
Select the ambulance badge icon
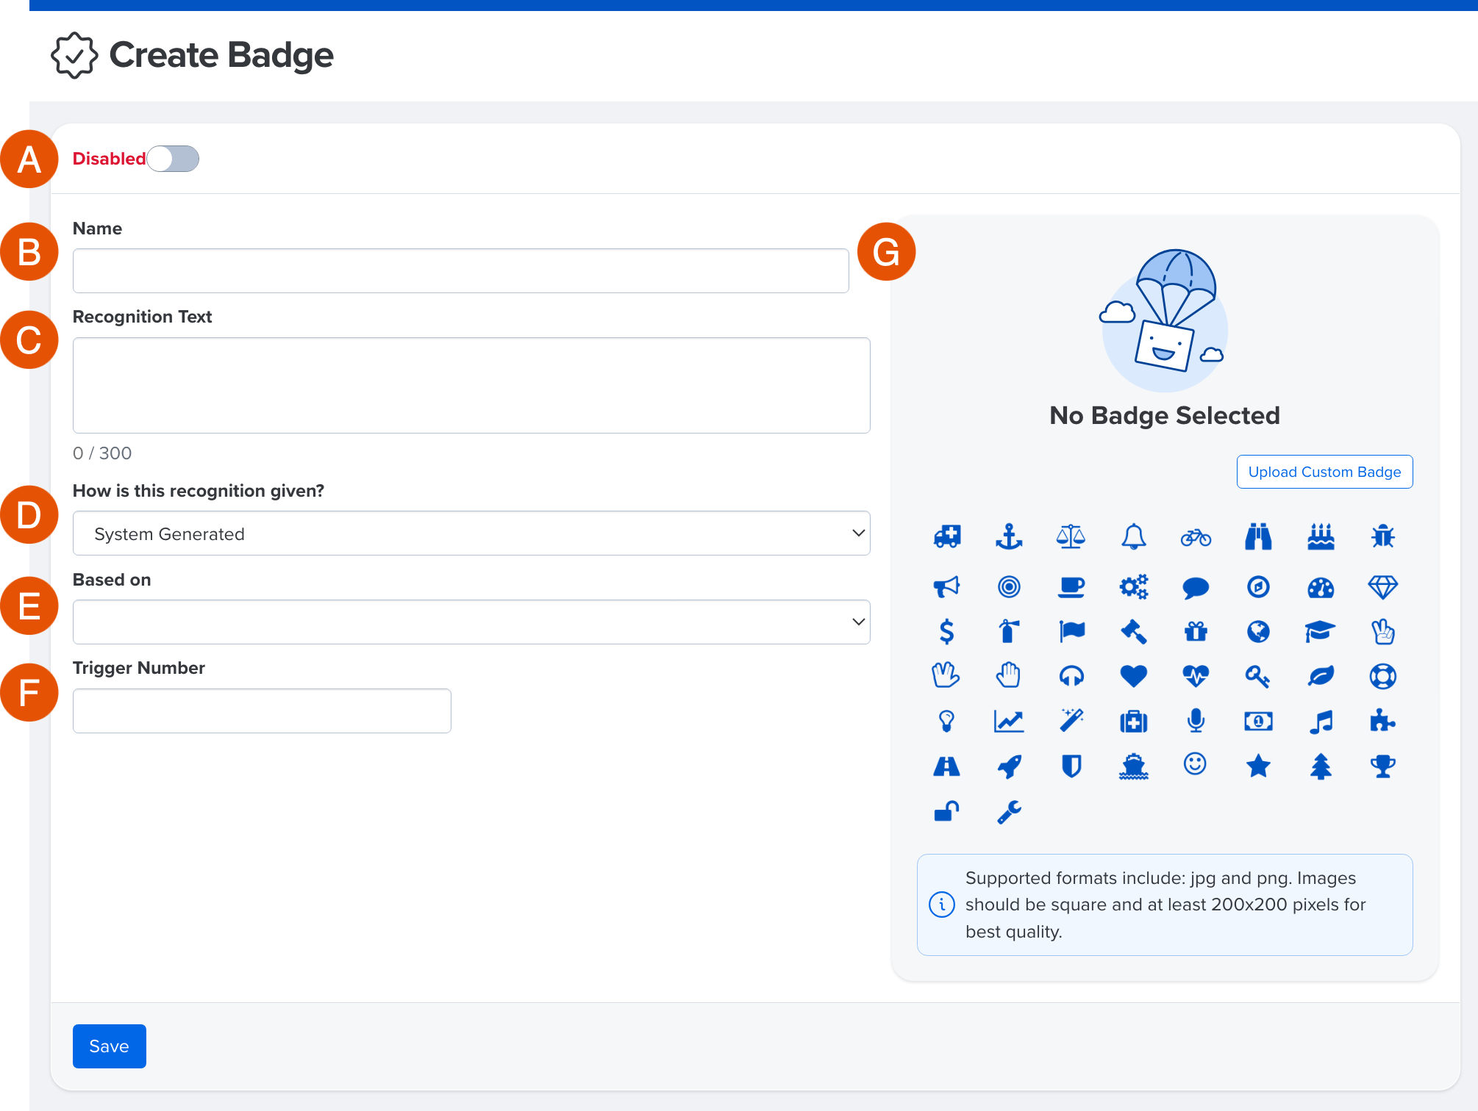[x=947, y=537]
